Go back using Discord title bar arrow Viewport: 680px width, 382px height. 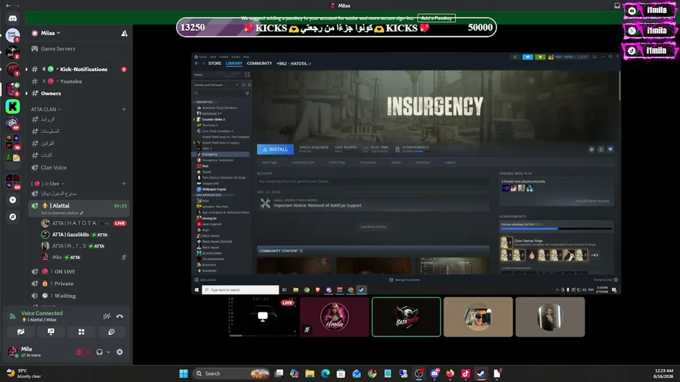click(x=8, y=5)
